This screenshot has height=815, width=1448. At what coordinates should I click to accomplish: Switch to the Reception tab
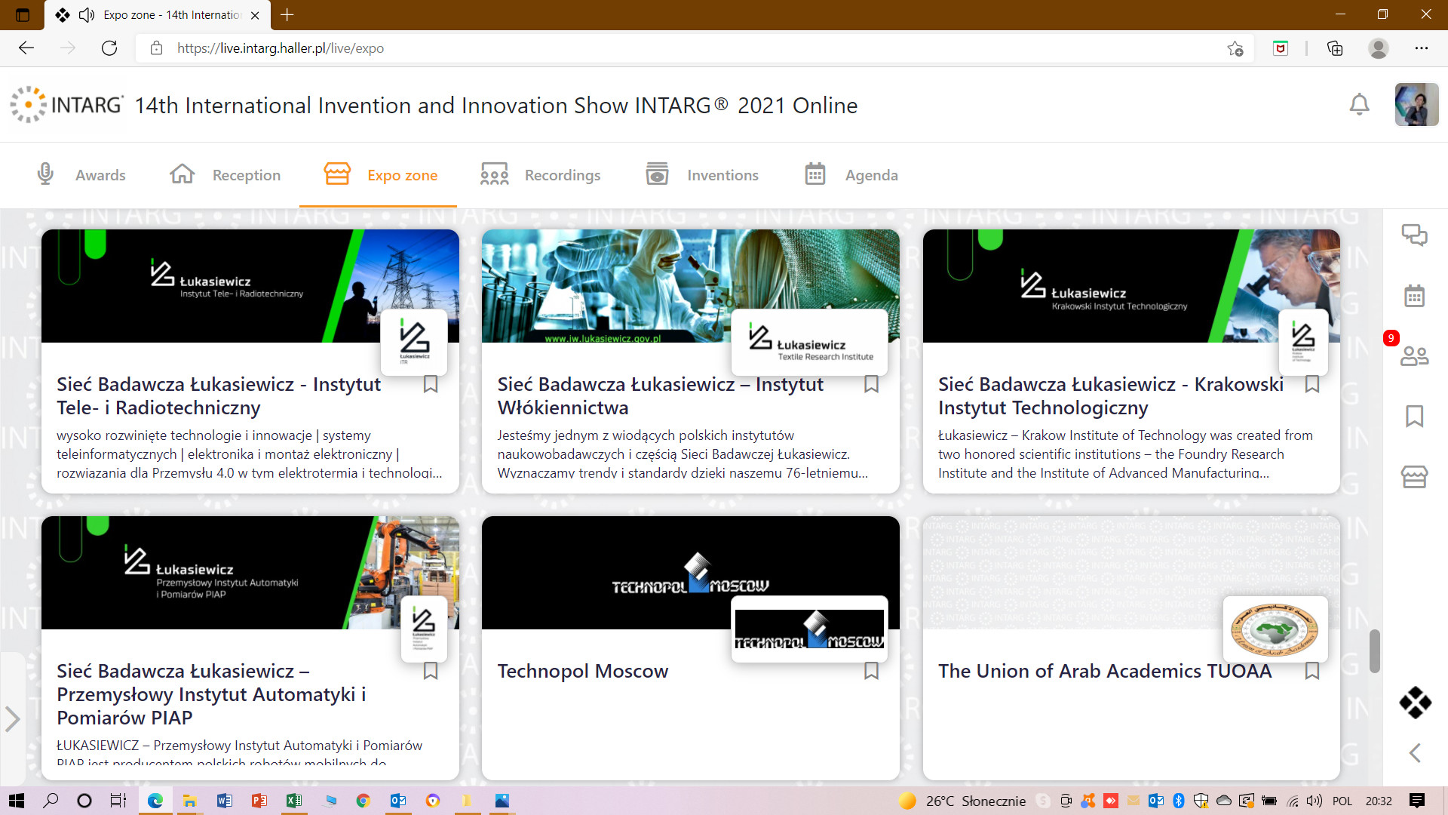(x=225, y=174)
